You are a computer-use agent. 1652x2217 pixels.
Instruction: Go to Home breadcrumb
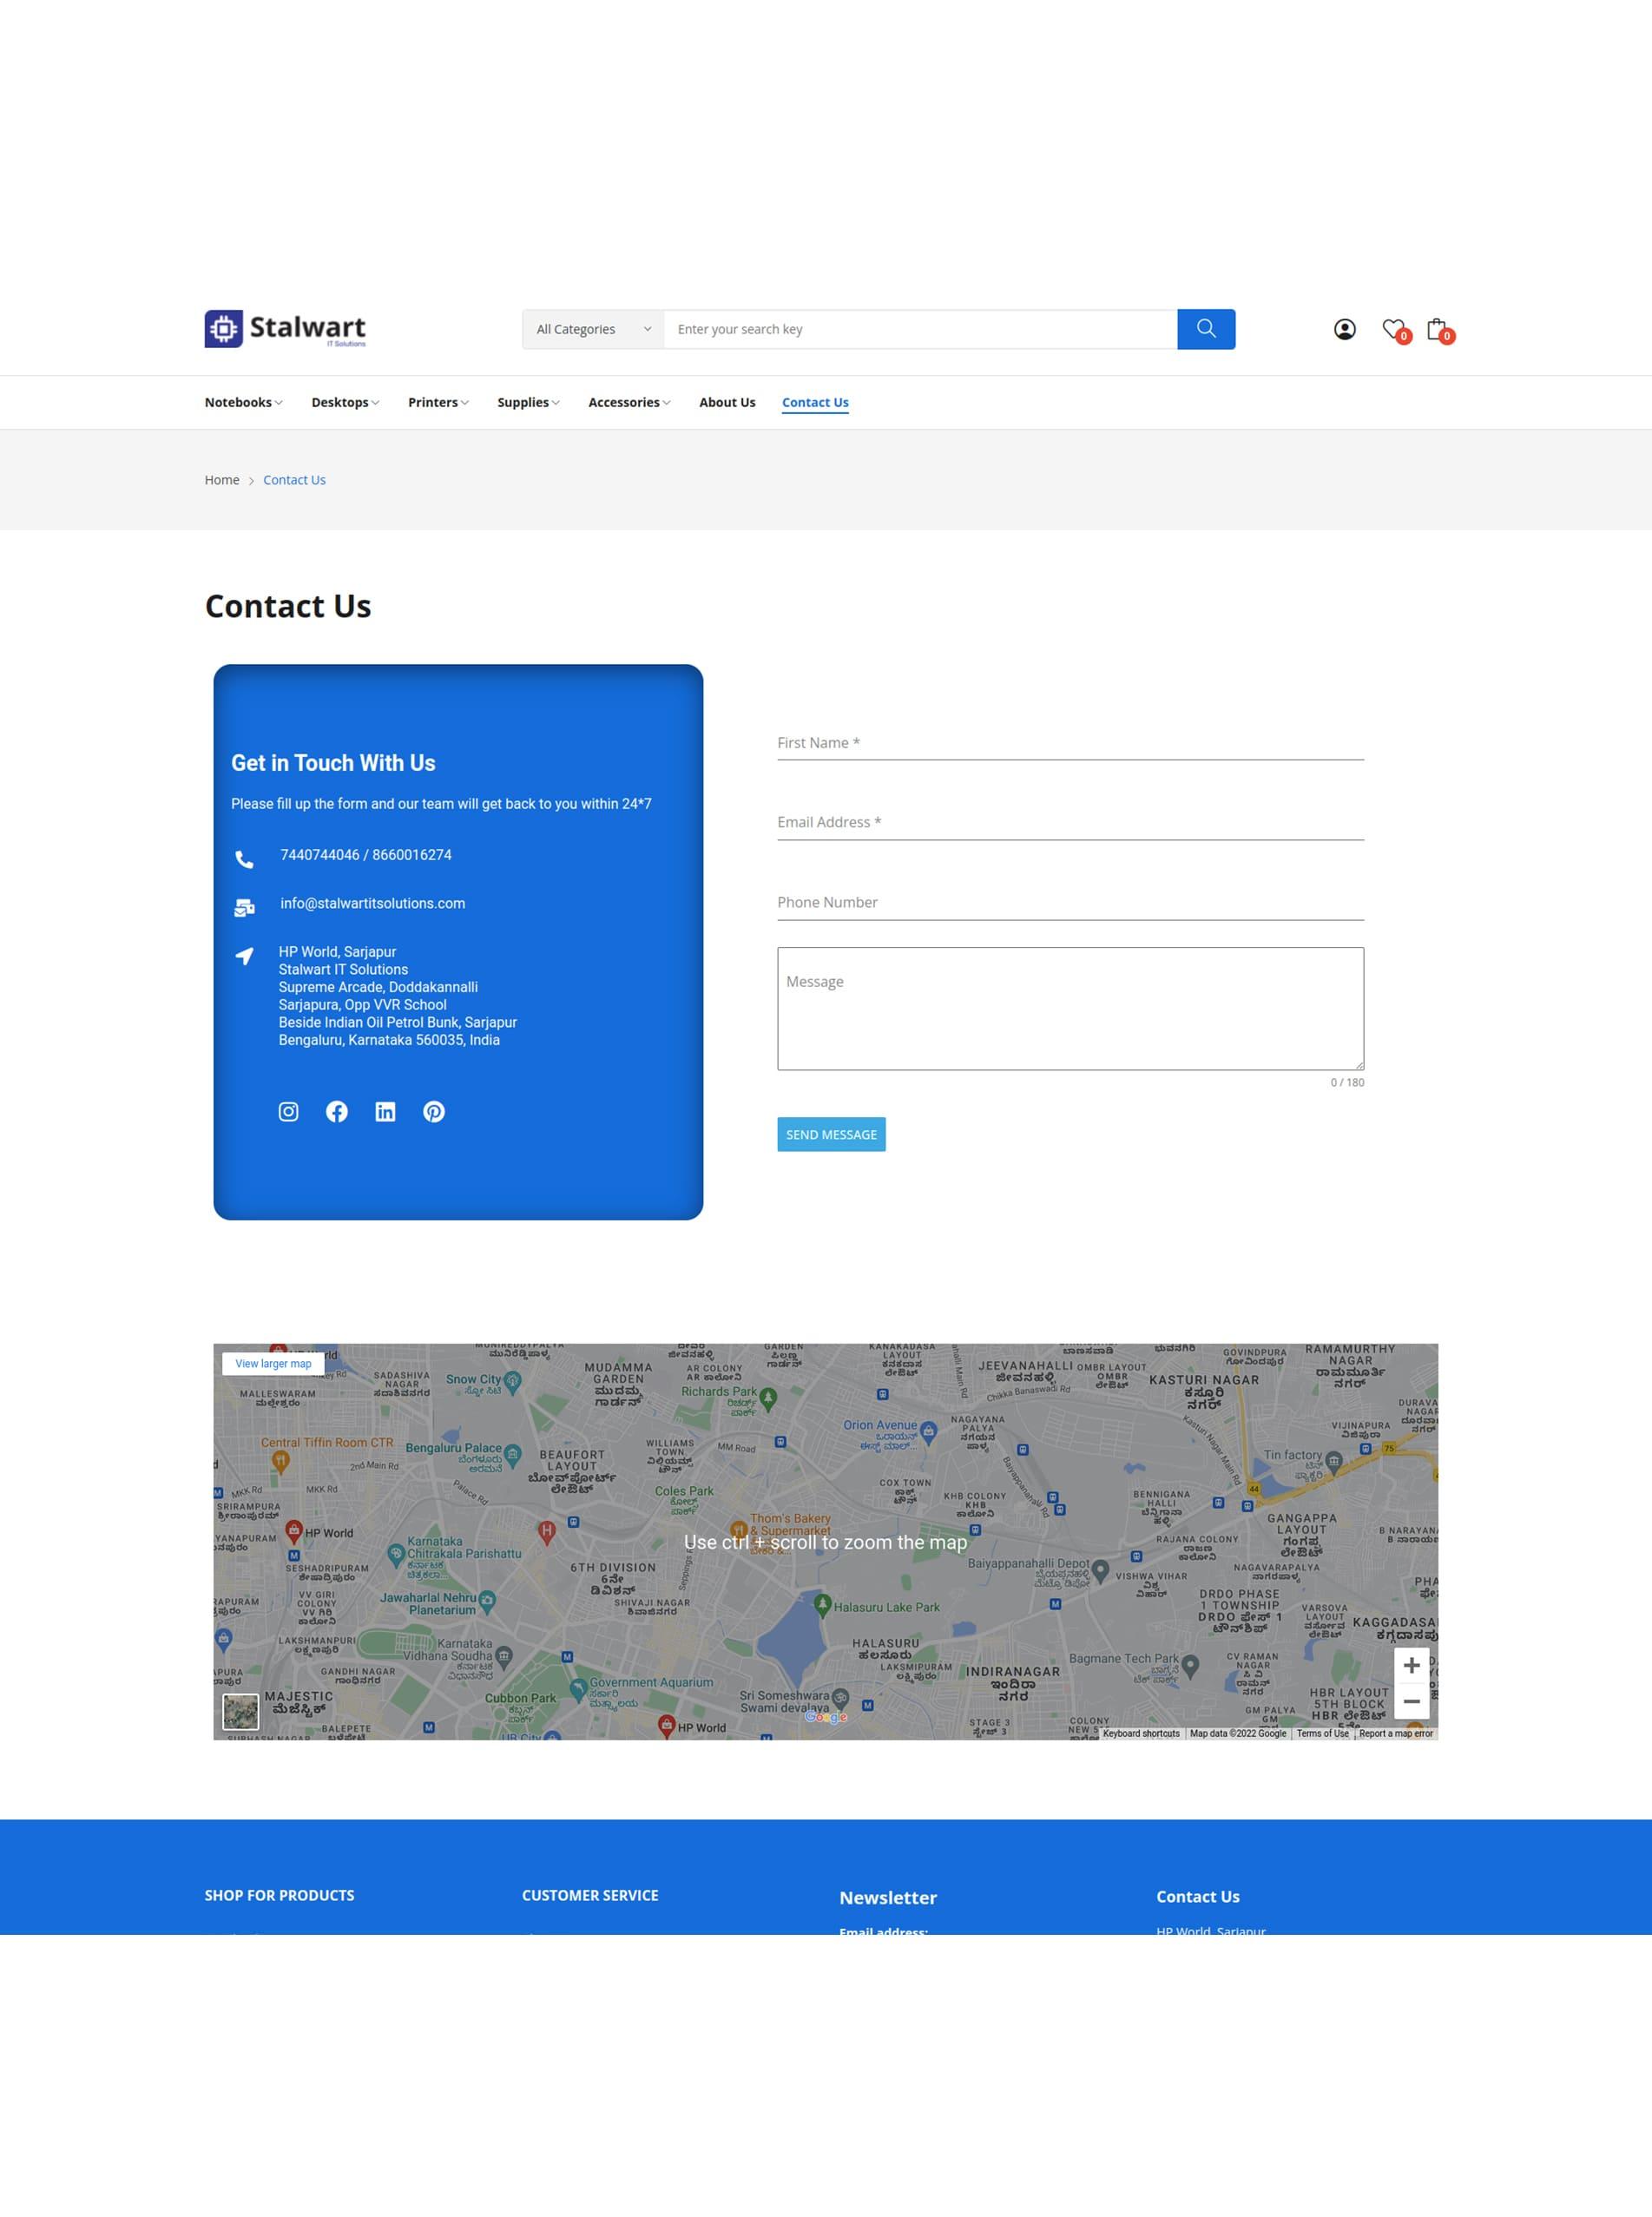pyautogui.click(x=222, y=480)
